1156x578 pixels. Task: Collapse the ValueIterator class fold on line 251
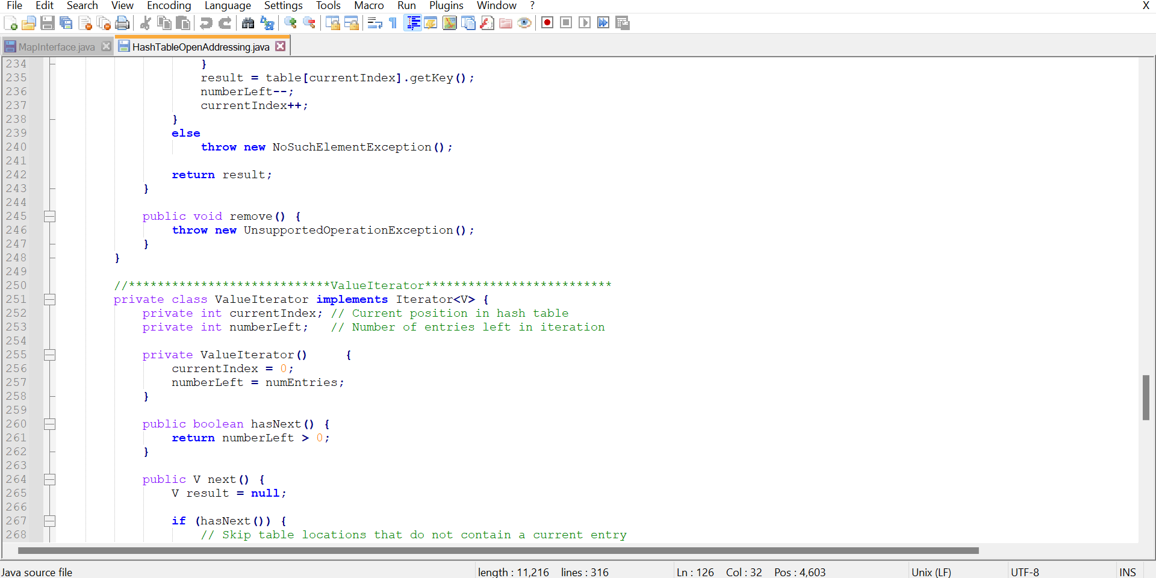pos(50,299)
